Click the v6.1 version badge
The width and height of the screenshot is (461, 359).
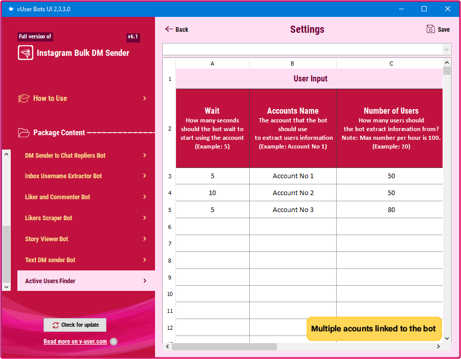coord(133,37)
